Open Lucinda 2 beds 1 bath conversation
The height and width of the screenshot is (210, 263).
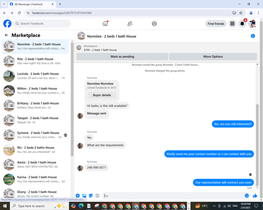[35, 76]
